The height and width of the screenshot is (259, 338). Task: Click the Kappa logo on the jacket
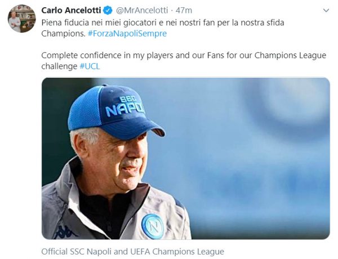(x=65, y=232)
